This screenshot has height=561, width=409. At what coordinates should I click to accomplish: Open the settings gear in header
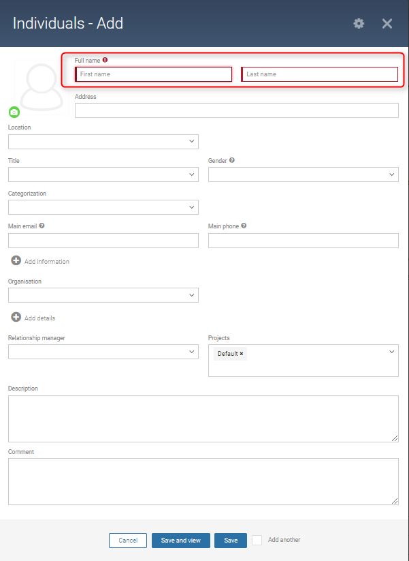[x=359, y=24]
